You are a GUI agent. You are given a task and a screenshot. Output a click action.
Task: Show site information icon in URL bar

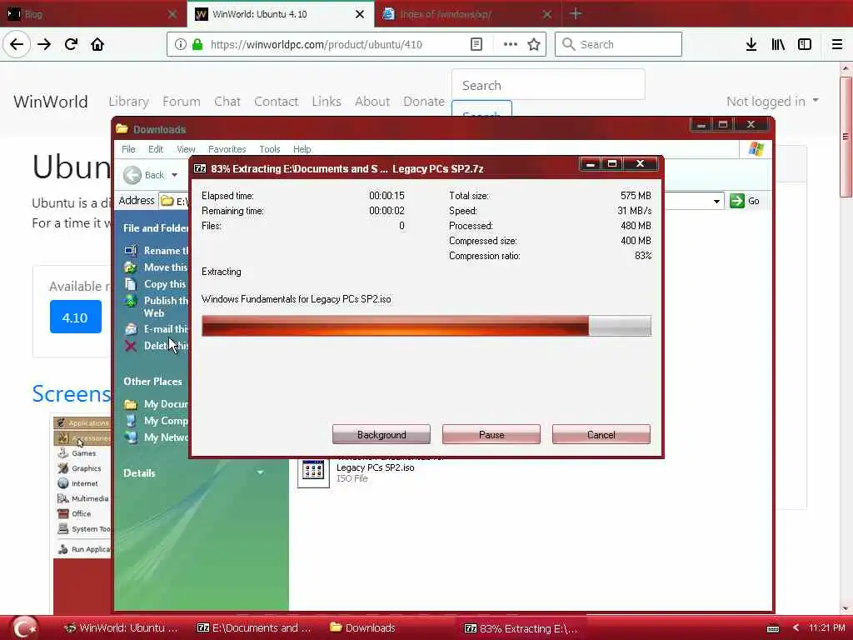[x=180, y=44]
